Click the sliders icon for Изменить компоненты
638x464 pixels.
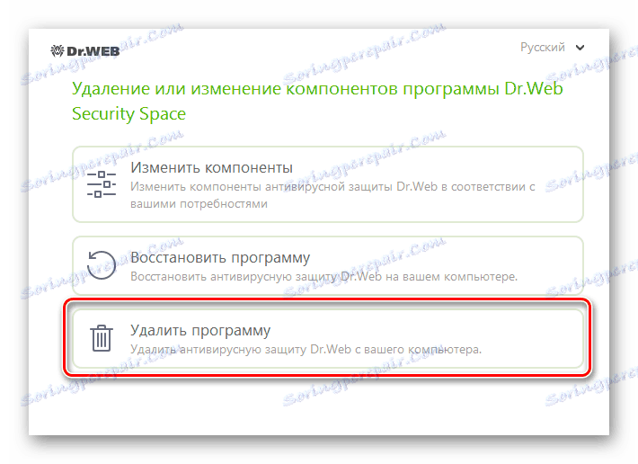tap(102, 184)
